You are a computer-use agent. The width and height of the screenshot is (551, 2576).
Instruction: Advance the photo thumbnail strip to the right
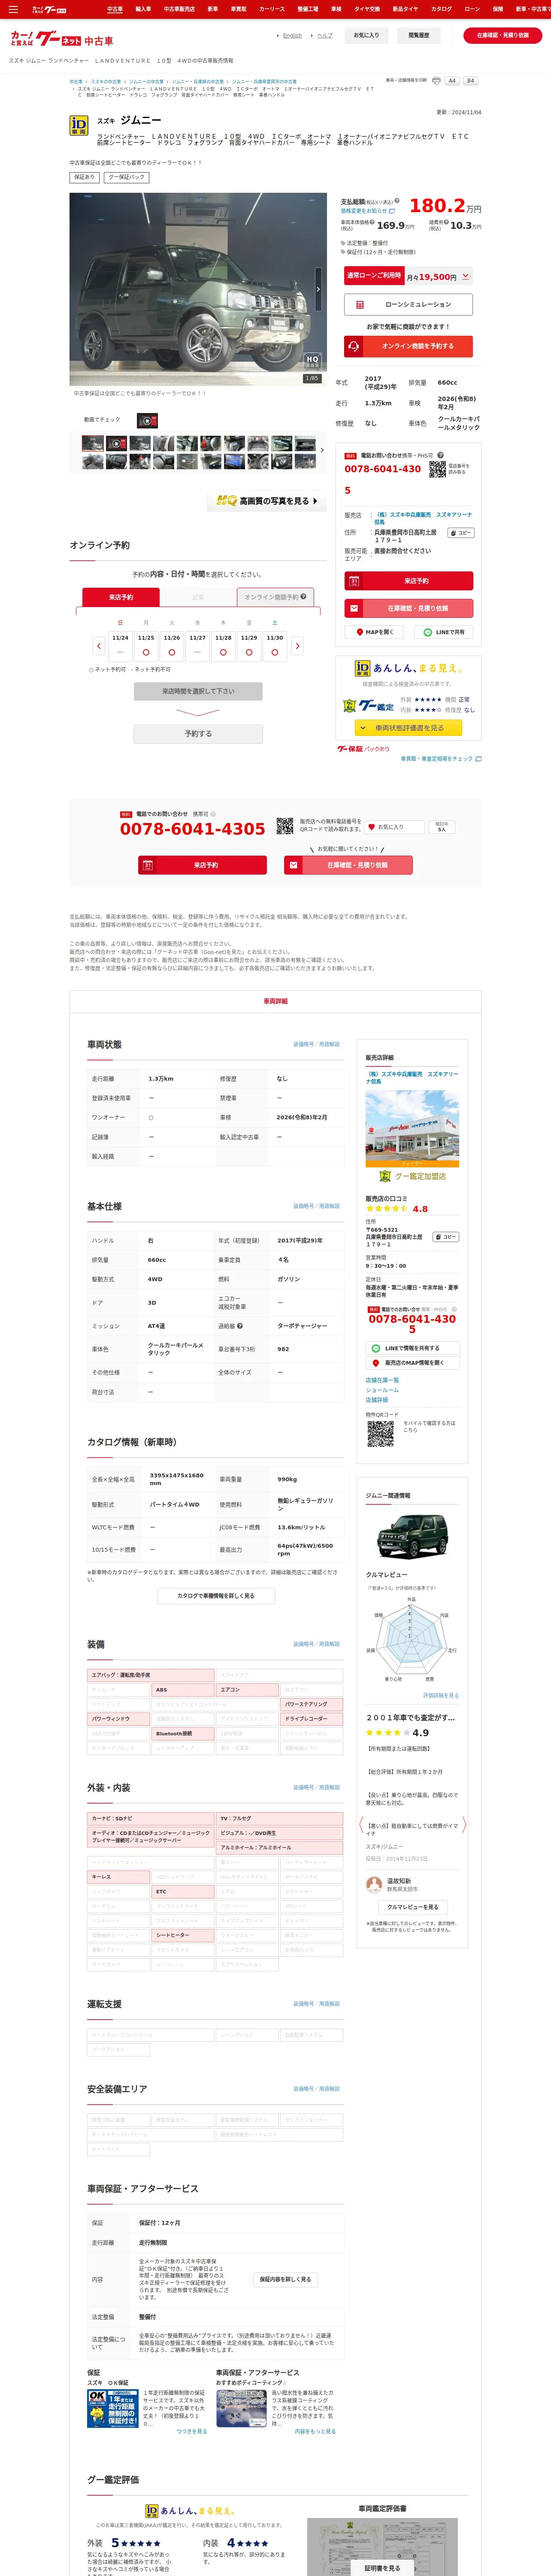point(321,451)
